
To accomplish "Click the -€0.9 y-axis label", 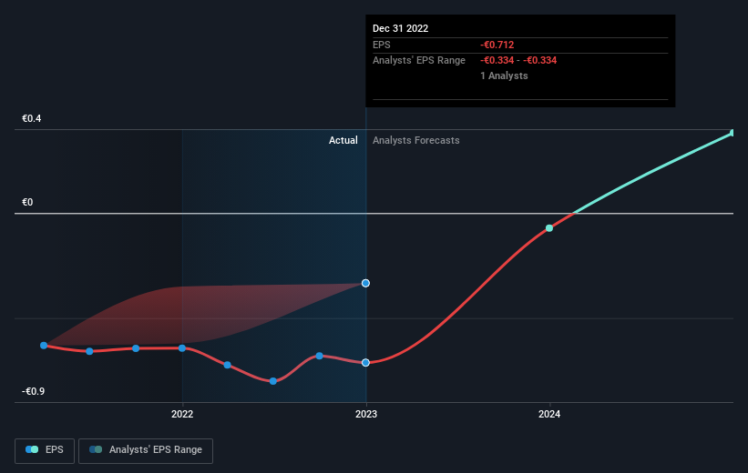I will [33, 391].
